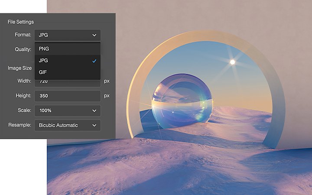Viewport: 312px width, 195px height.
Task: Click the blue checkmark beside JPG
Action: tap(94, 61)
